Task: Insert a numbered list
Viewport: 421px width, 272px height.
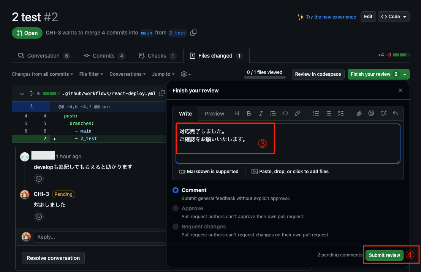Action: point(316,114)
